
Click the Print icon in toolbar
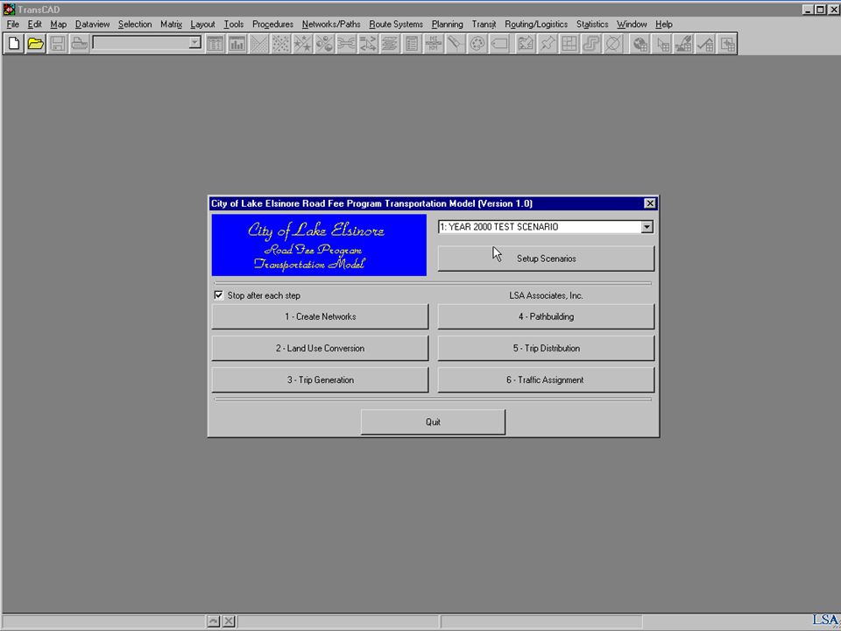point(80,44)
